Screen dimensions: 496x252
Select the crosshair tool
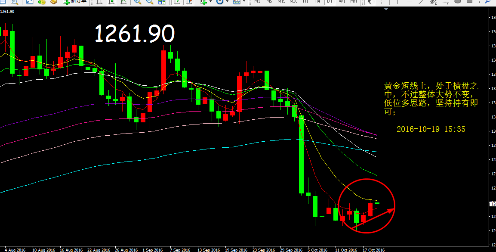pos(382,2)
